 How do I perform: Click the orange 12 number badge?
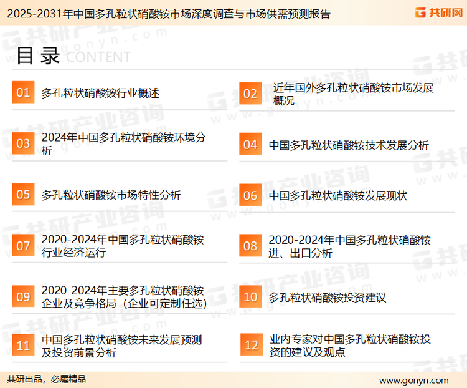point(252,345)
